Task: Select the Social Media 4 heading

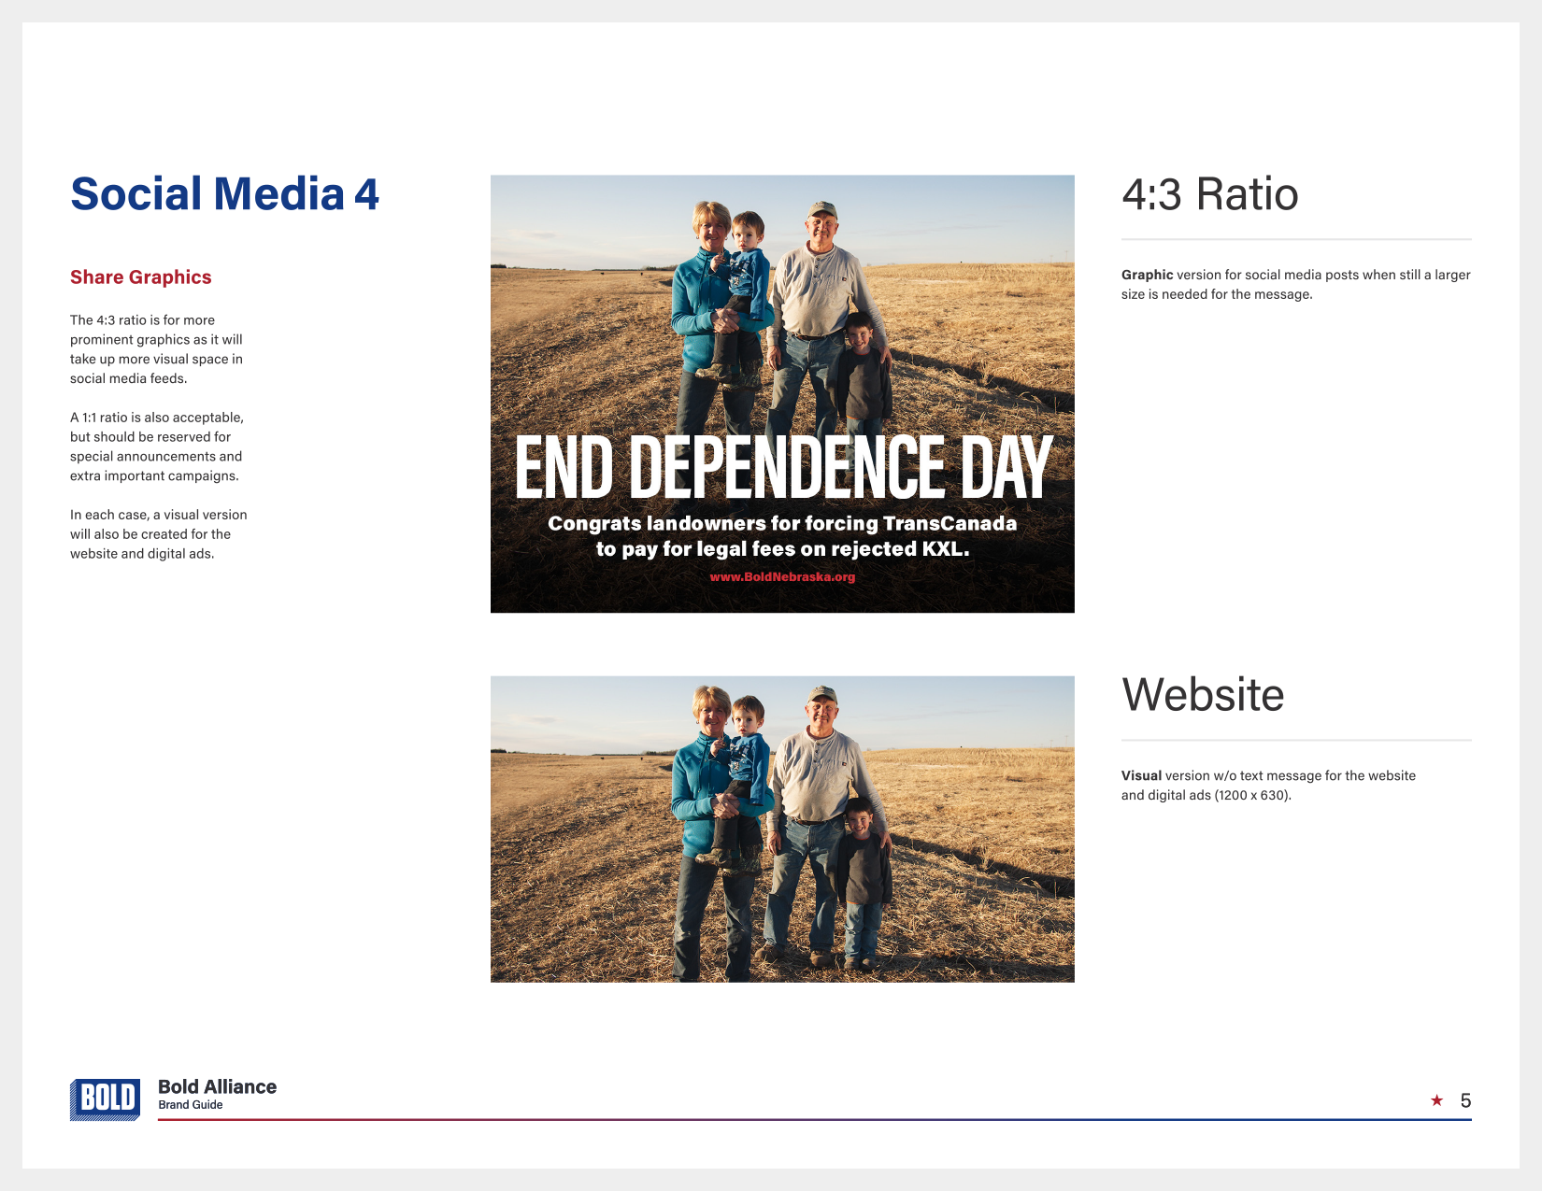Action: pyautogui.click(x=225, y=194)
